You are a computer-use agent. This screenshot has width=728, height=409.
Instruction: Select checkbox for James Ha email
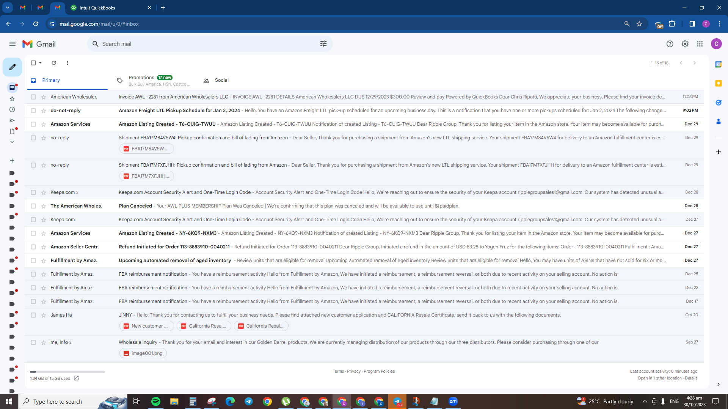[x=33, y=315]
